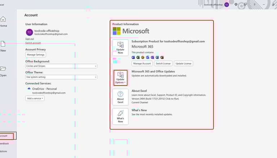This screenshot has height=158, width=277.
Task: Click the Switch account link
Action: 33,43
